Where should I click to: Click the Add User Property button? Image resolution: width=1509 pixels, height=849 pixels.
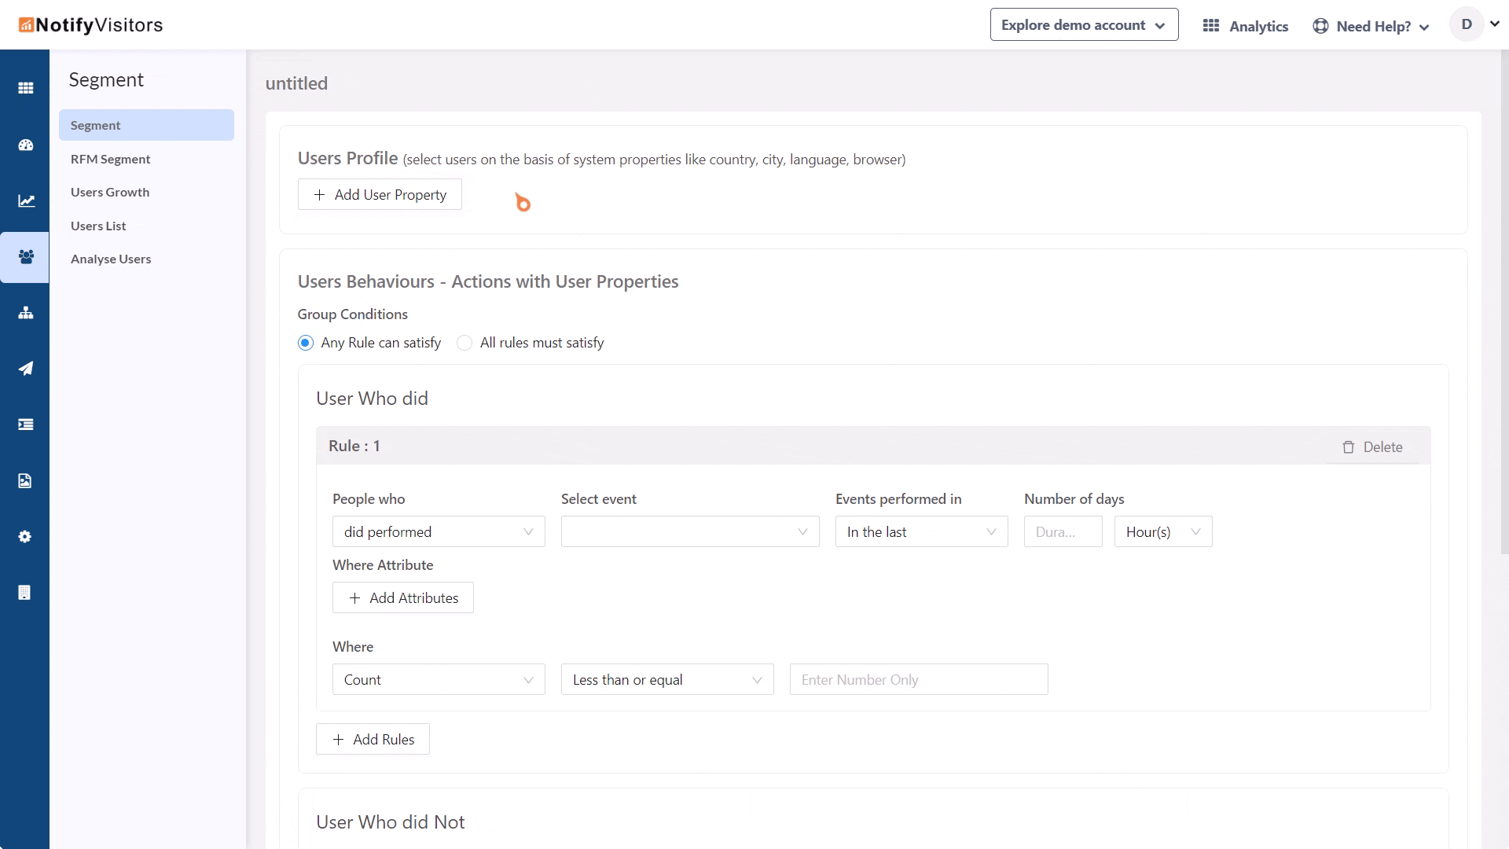pyautogui.click(x=380, y=195)
